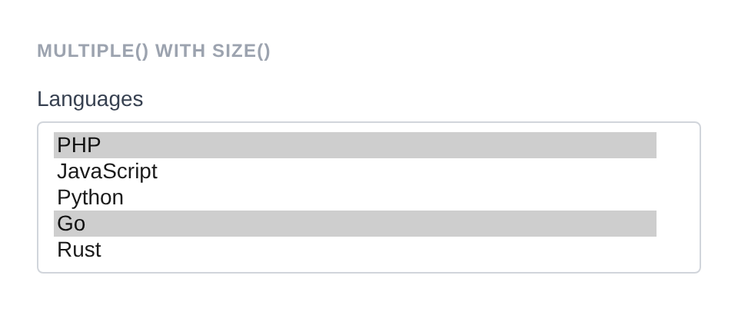
Task: Click the word SIZE() in the heading
Action: click(x=241, y=51)
